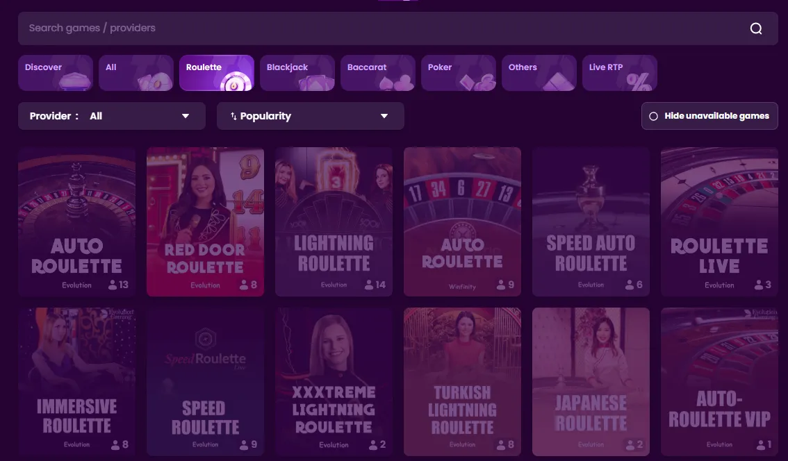
Task: Launch Evolution Auto Roulette with 13 players
Action: coord(77,221)
